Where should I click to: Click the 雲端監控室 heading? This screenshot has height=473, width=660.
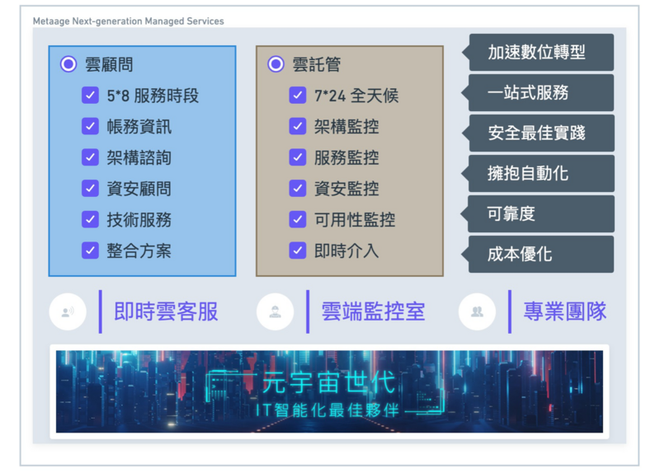click(374, 312)
